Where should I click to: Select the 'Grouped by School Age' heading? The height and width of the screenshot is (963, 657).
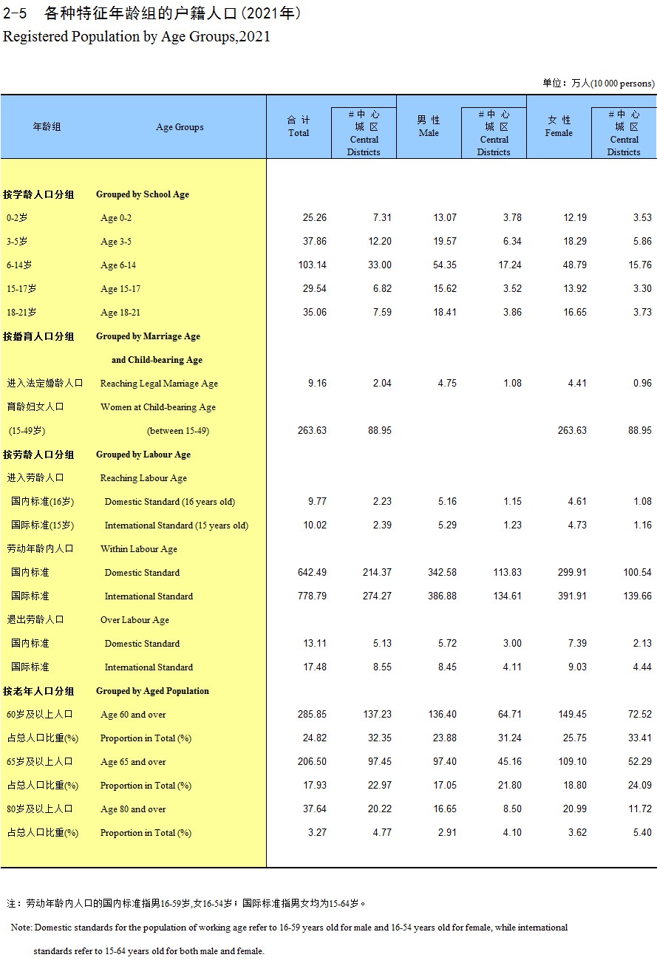point(143,194)
